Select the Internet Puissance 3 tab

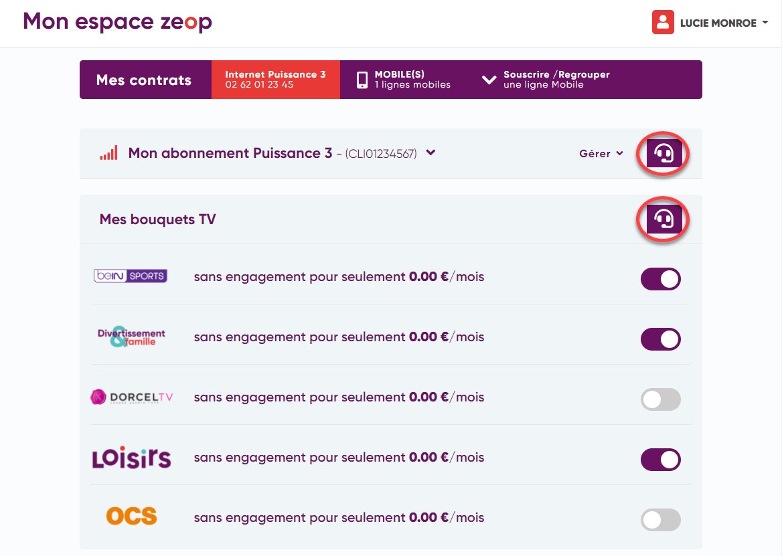[275, 79]
